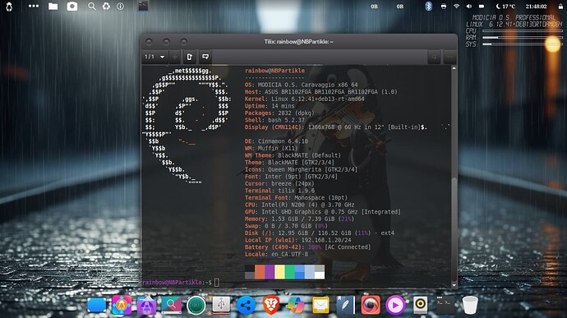Launch the purple app icon in dock
Viewport: 567px width, 318px height.
146,306
